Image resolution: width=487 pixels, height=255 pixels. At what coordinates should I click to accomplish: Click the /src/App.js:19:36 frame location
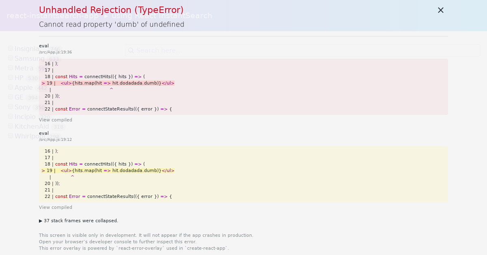[x=55, y=52]
